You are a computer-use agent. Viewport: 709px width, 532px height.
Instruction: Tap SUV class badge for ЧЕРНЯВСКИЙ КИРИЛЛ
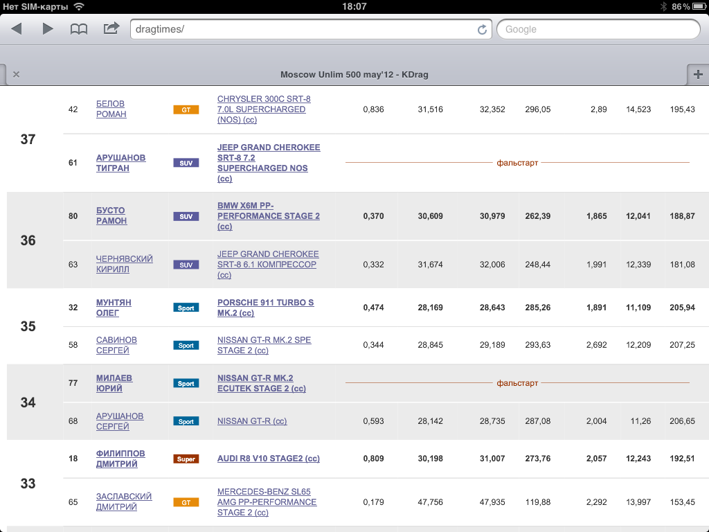(186, 265)
